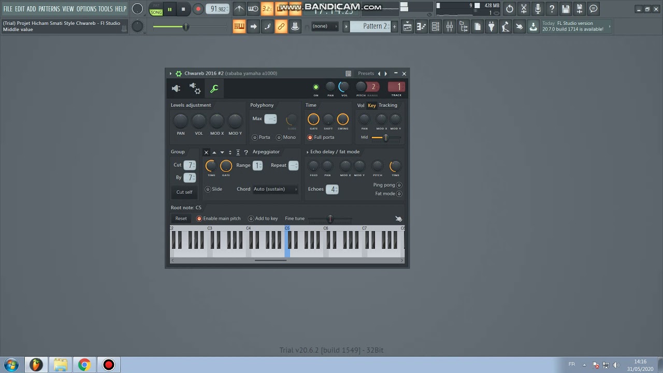Viewport: 663px width, 373px height.
Task: Open the detached grid icon next to Presets
Action: click(348, 74)
